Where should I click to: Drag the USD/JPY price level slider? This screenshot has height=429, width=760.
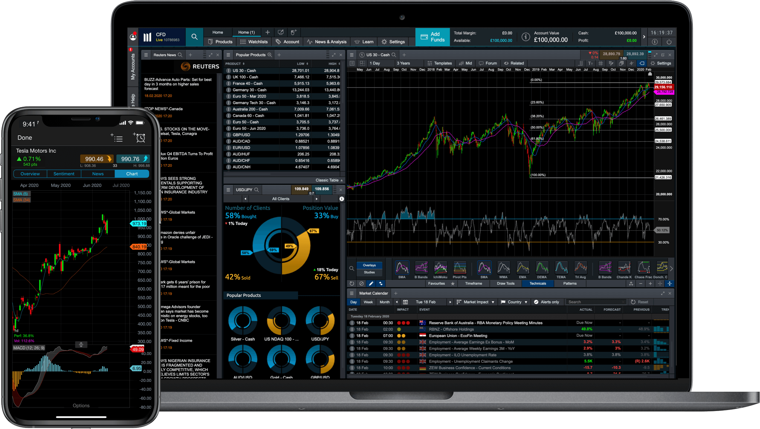pyautogui.click(x=311, y=194)
